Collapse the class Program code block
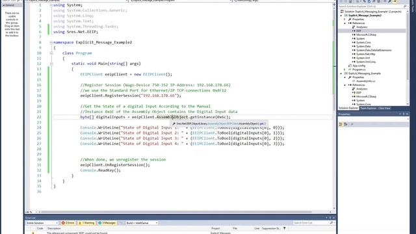 [x=51, y=53]
